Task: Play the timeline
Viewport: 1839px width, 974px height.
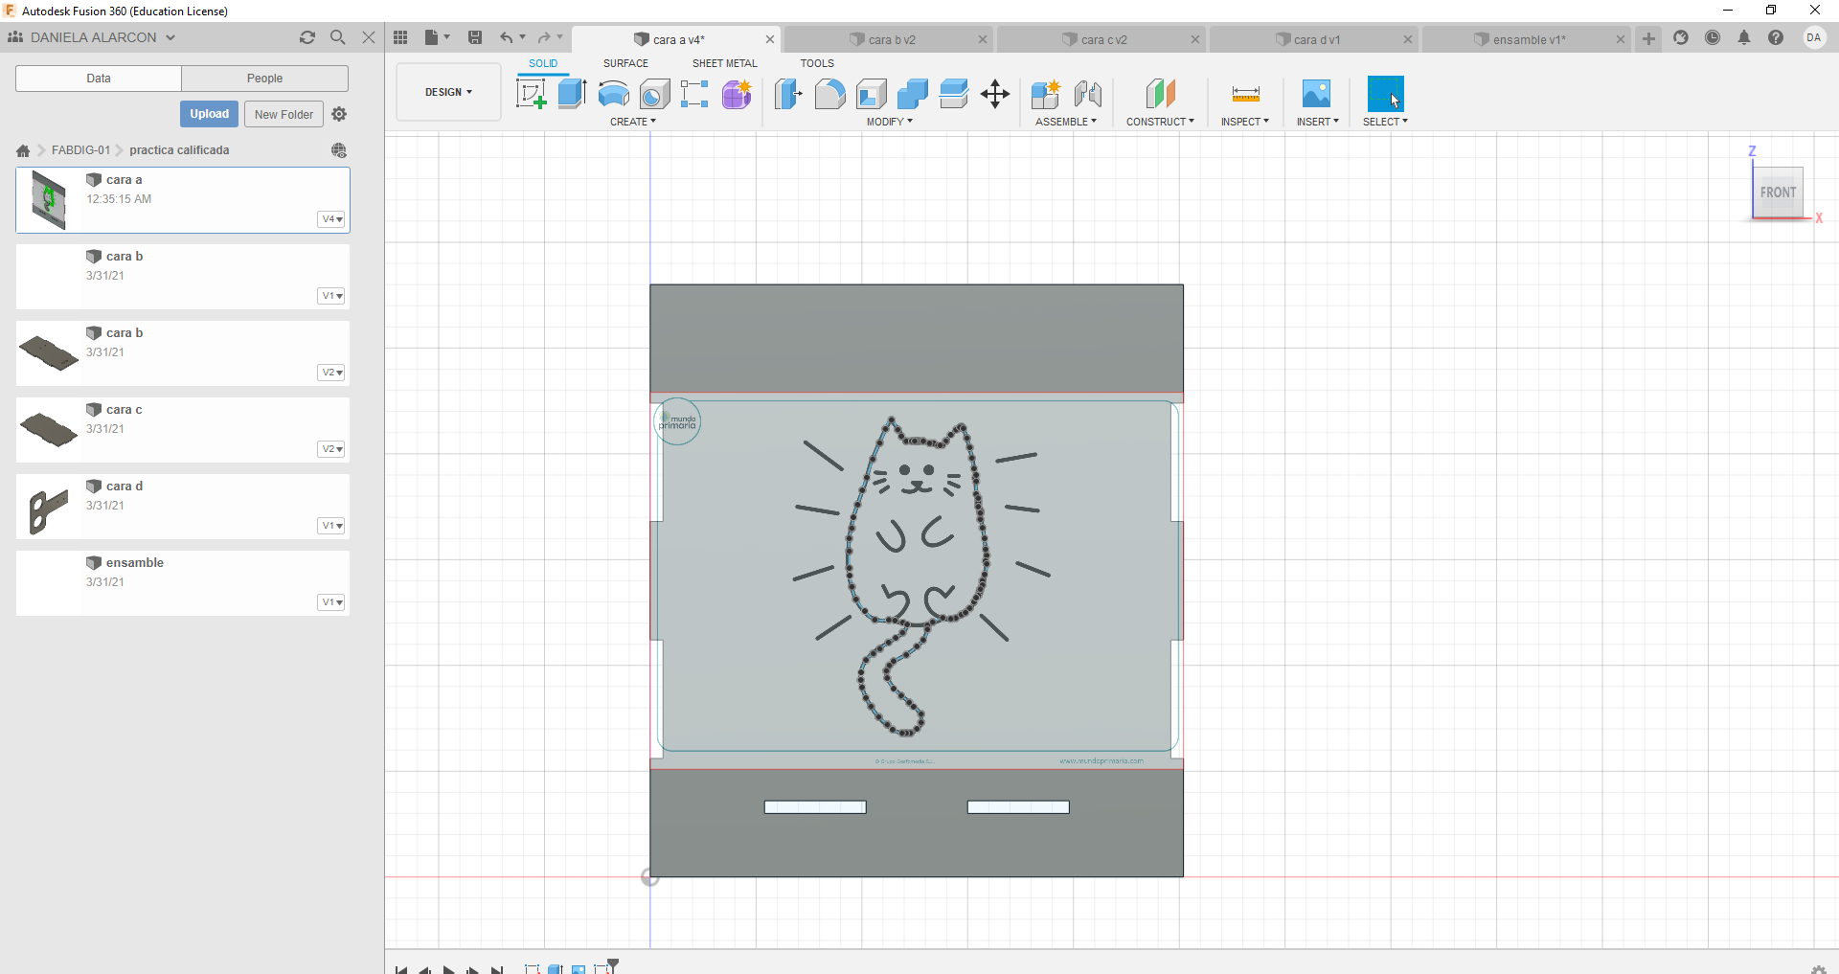Action: (448, 969)
